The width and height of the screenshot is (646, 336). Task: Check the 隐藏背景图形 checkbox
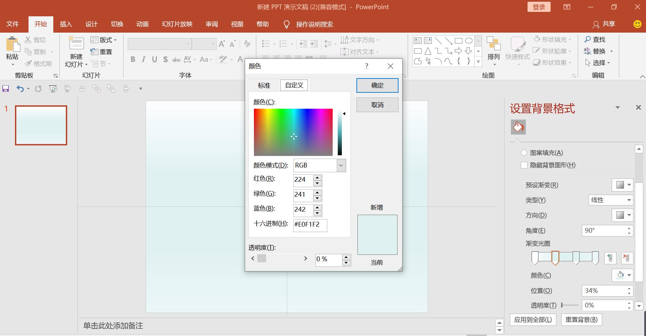[x=524, y=165]
